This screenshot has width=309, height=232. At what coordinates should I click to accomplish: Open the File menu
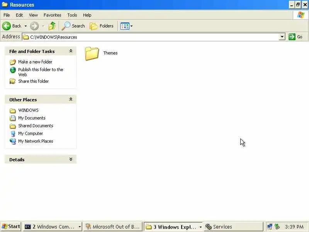(x=7, y=15)
